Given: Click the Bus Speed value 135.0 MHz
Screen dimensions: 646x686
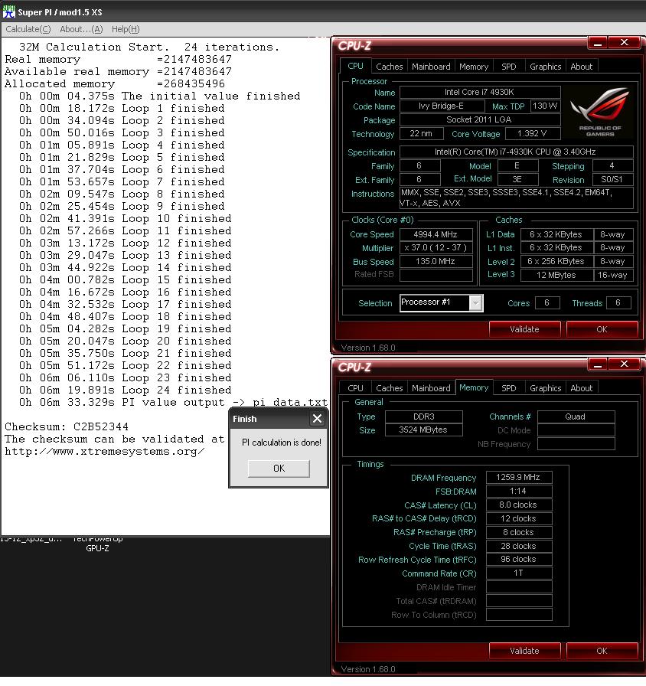Looking at the screenshot, I should coord(436,262).
